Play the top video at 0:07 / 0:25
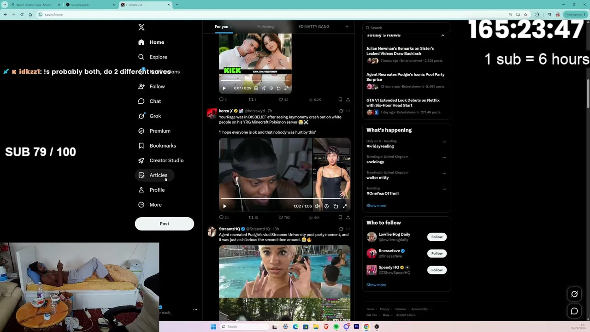The width and height of the screenshot is (590, 332). 224,89
